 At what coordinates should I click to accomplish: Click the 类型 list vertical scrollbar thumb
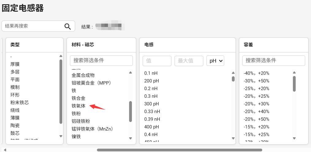(61, 92)
